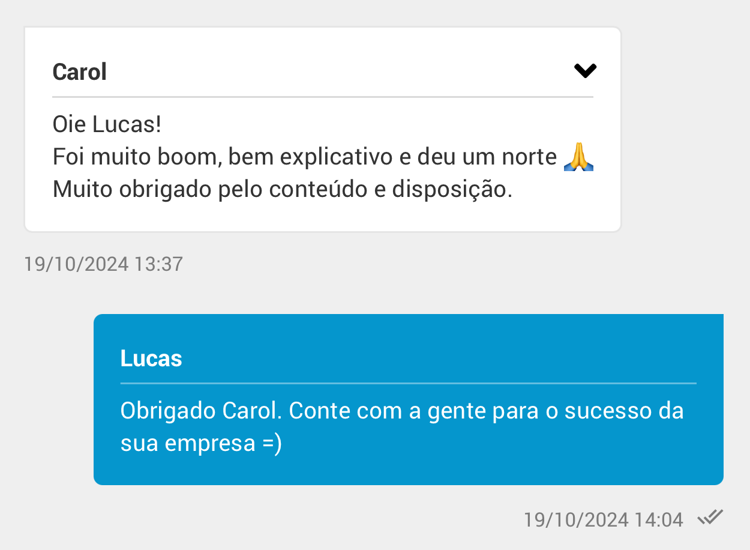Click the sender name Carol
This screenshot has width=750, height=550.
point(79,72)
